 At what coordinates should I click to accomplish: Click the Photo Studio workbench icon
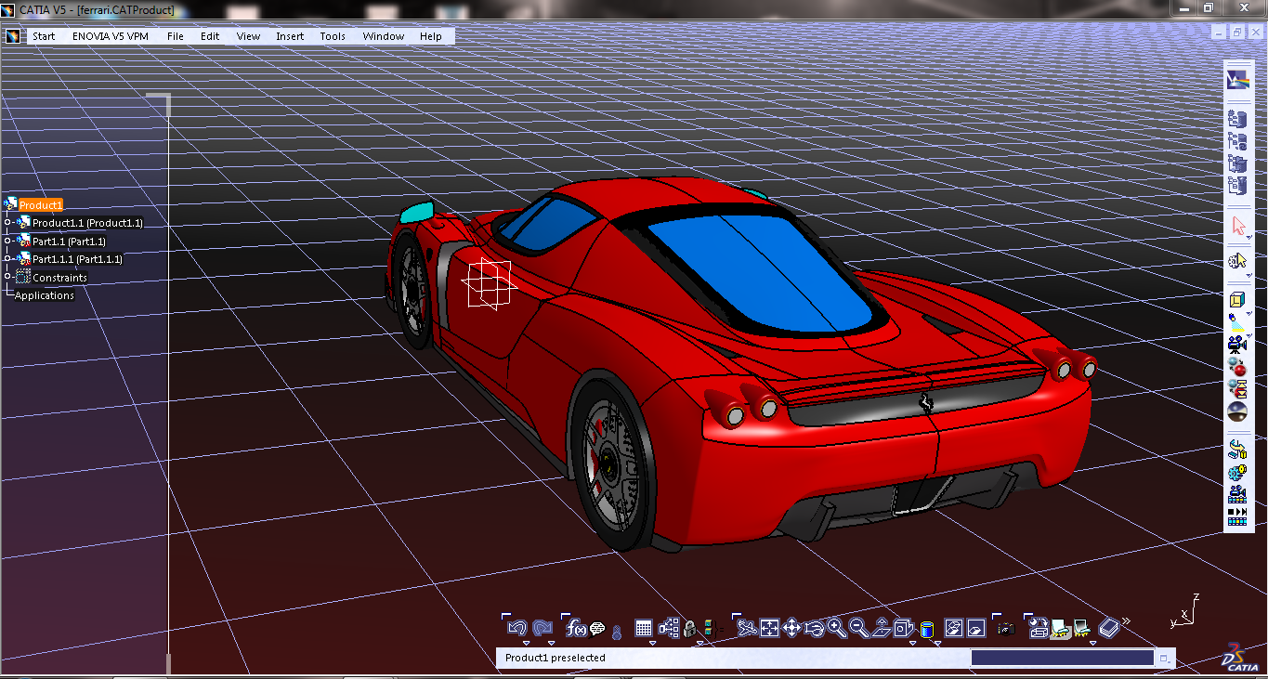[x=1237, y=80]
